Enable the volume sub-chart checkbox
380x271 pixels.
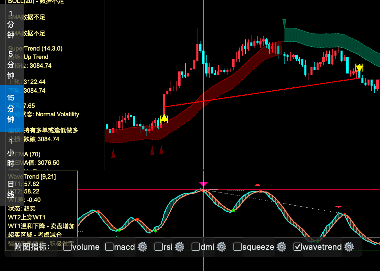(67, 247)
